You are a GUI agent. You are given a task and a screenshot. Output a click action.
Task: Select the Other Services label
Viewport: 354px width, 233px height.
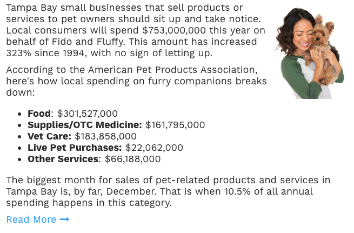(x=63, y=159)
